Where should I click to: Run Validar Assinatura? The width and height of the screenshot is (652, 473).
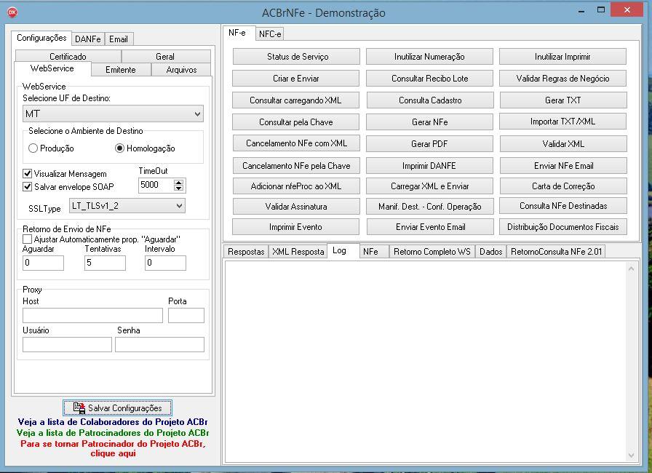[x=296, y=206]
